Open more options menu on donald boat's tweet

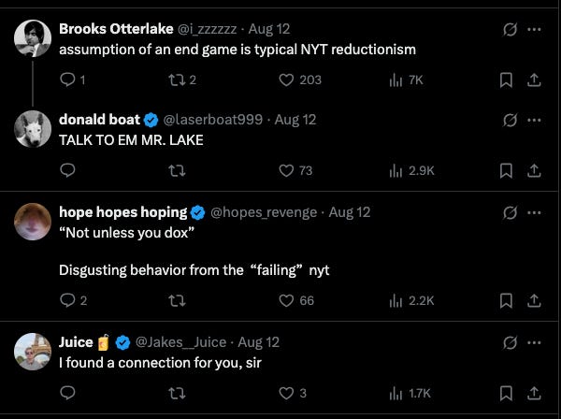[534, 121]
